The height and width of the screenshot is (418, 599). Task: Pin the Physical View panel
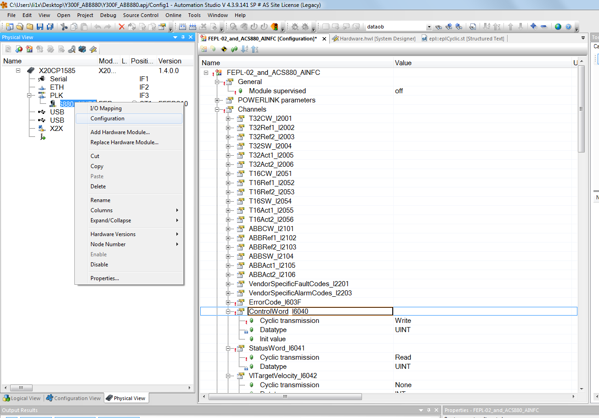coord(183,37)
